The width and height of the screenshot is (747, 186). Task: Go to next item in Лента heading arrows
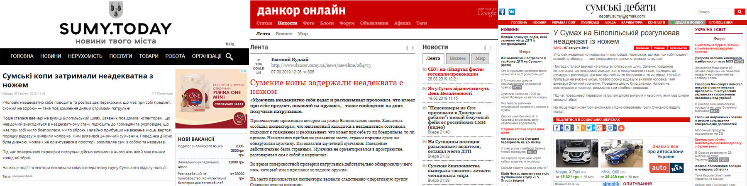click(413, 48)
